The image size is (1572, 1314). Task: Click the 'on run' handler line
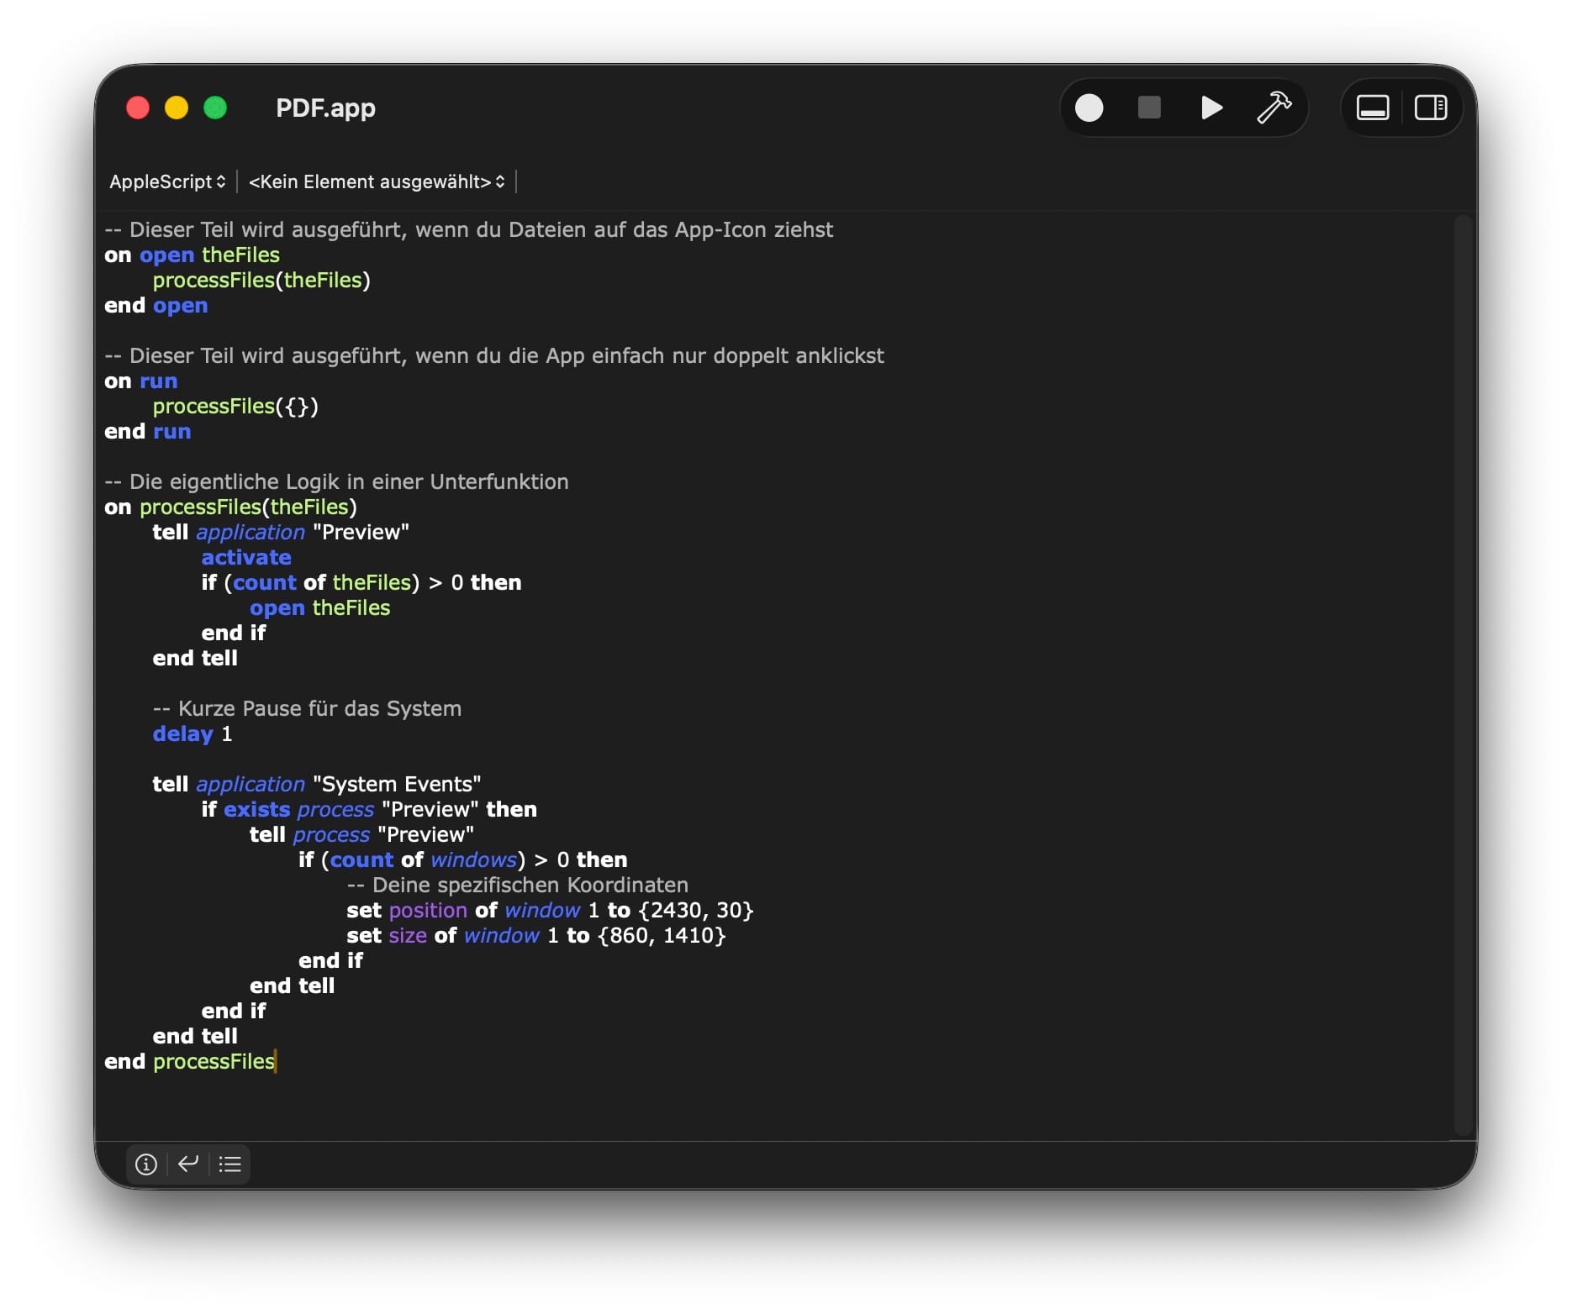pyautogui.click(x=141, y=381)
